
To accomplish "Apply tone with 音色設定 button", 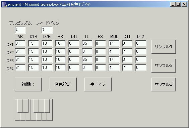I will (63, 84).
